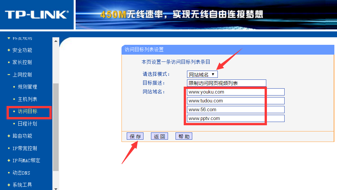
Task: Click the 访问目标列表设置 panel title
Action: point(144,50)
